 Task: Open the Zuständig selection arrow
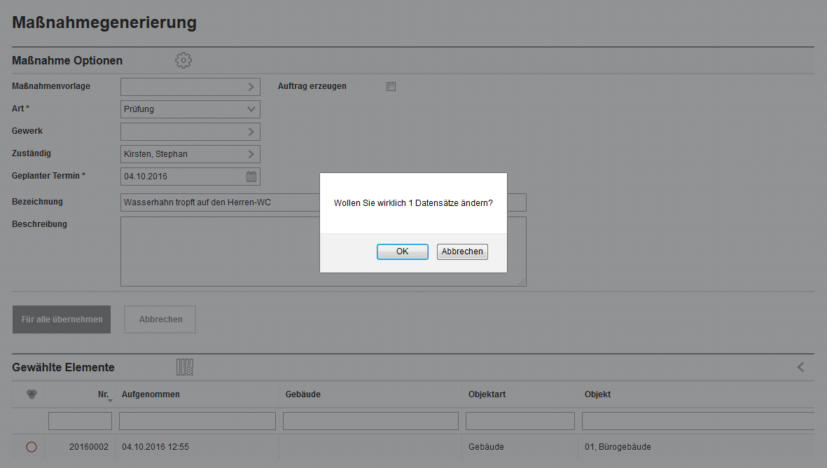coord(251,154)
